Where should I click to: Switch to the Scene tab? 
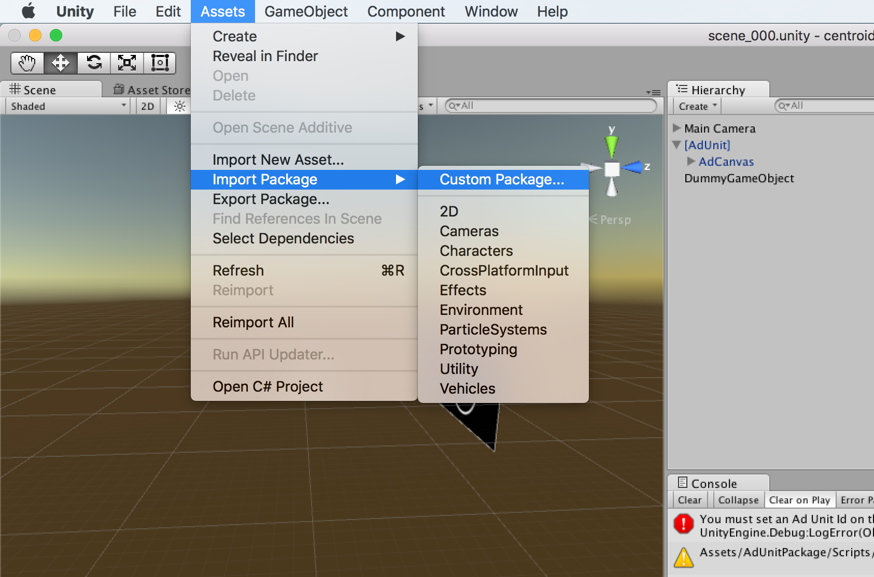click(x=51, y=90)
